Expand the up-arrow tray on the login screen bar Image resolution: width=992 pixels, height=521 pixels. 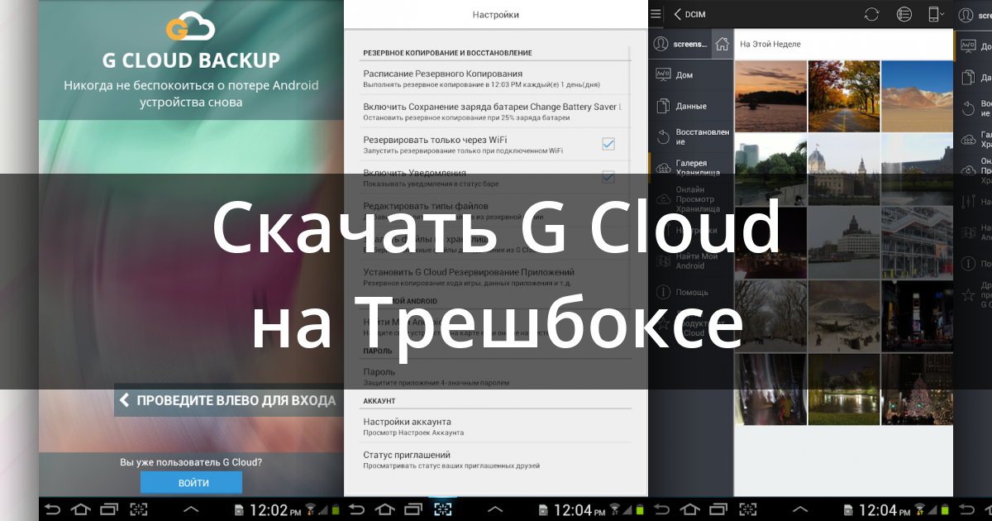pyautogui.click(x=190, y=509)
